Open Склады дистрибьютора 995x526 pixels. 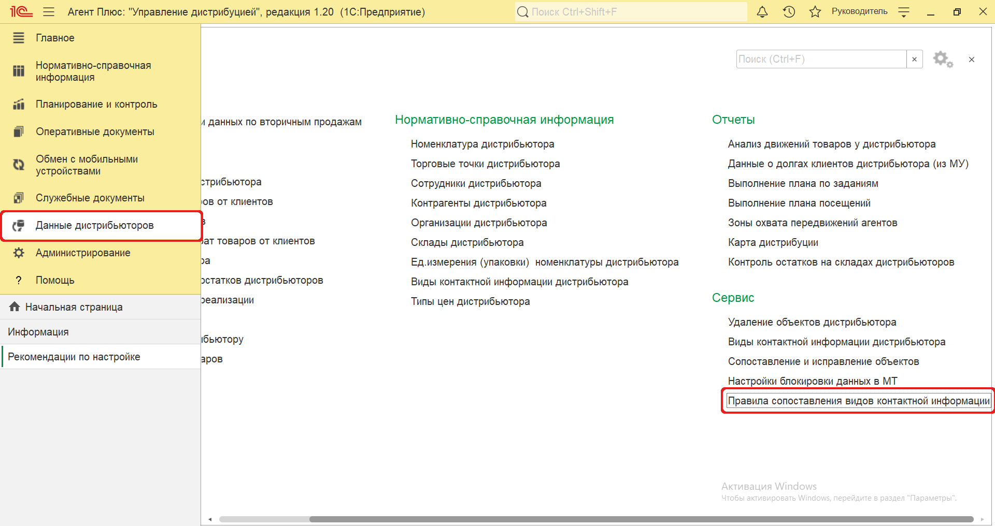pyautogui.click(x=467, y=242)
